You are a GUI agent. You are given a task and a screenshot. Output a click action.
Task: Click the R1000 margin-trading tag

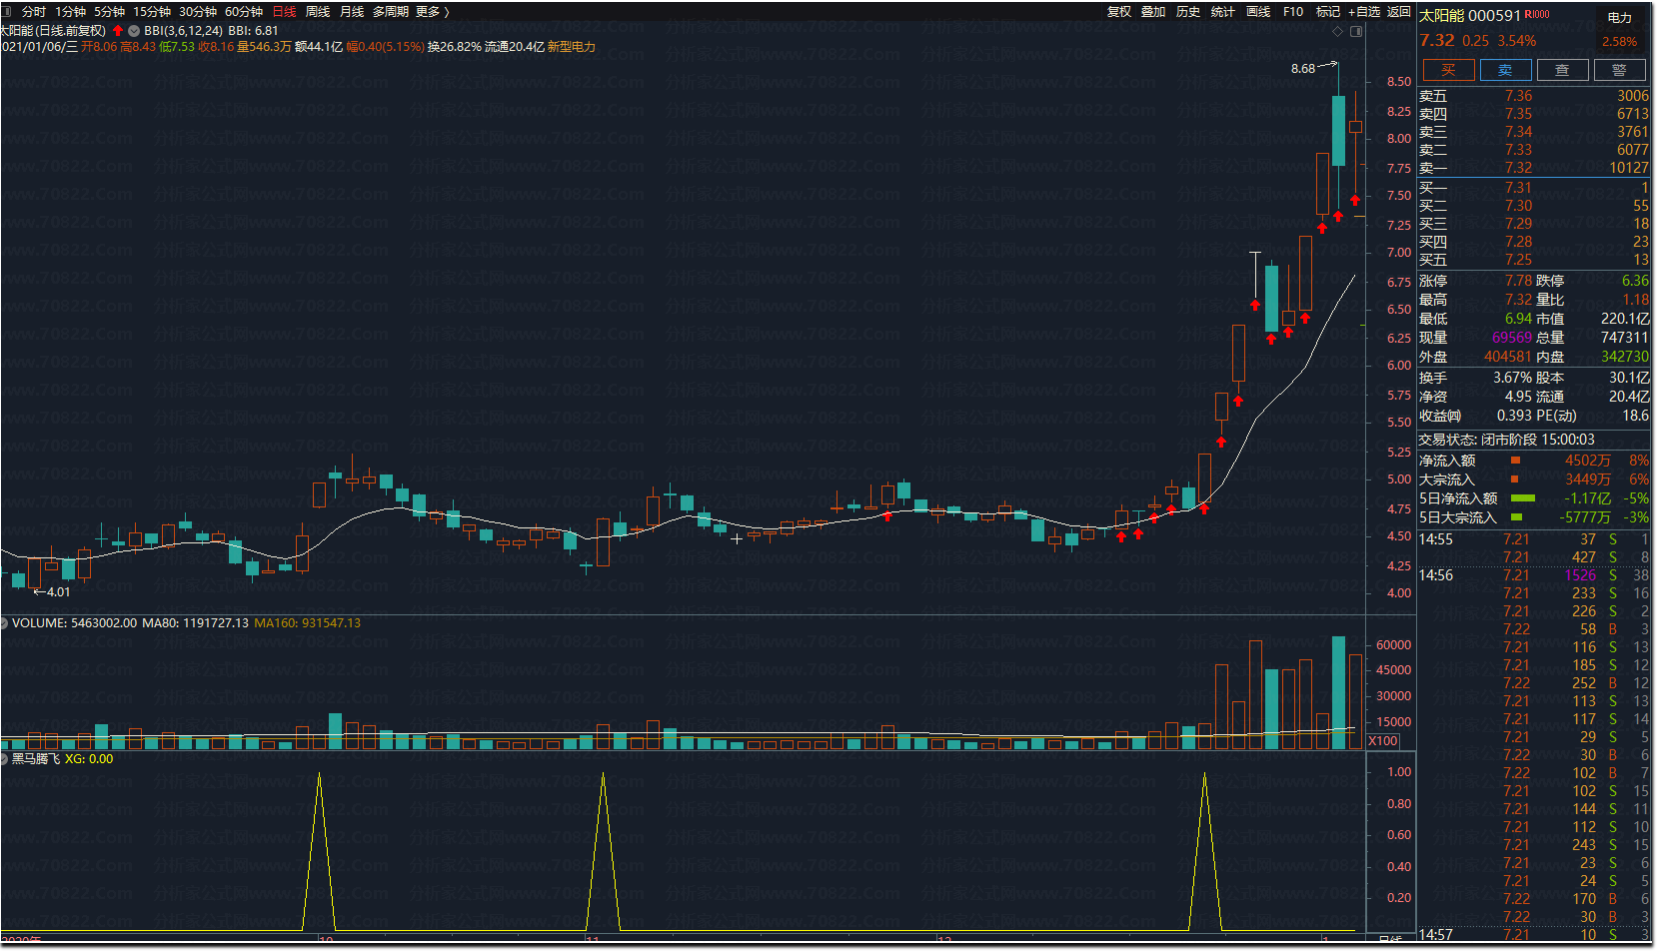(x=1537, y=15)
